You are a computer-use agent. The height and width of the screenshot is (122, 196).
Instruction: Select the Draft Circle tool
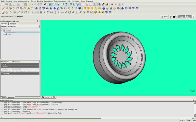10,8
